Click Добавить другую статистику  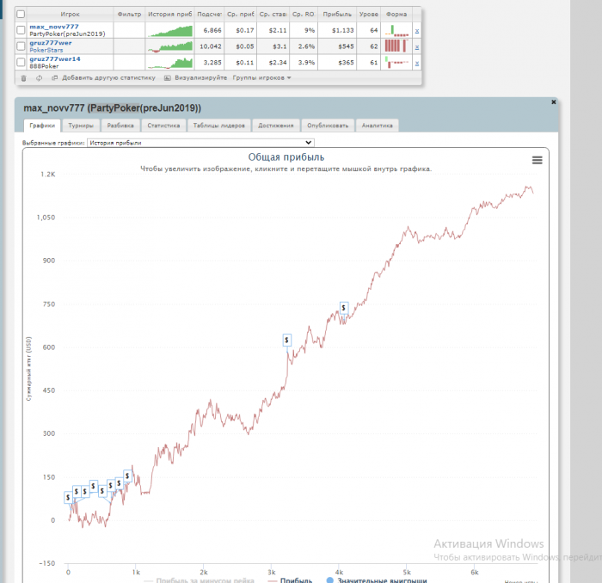coord(108,78)
